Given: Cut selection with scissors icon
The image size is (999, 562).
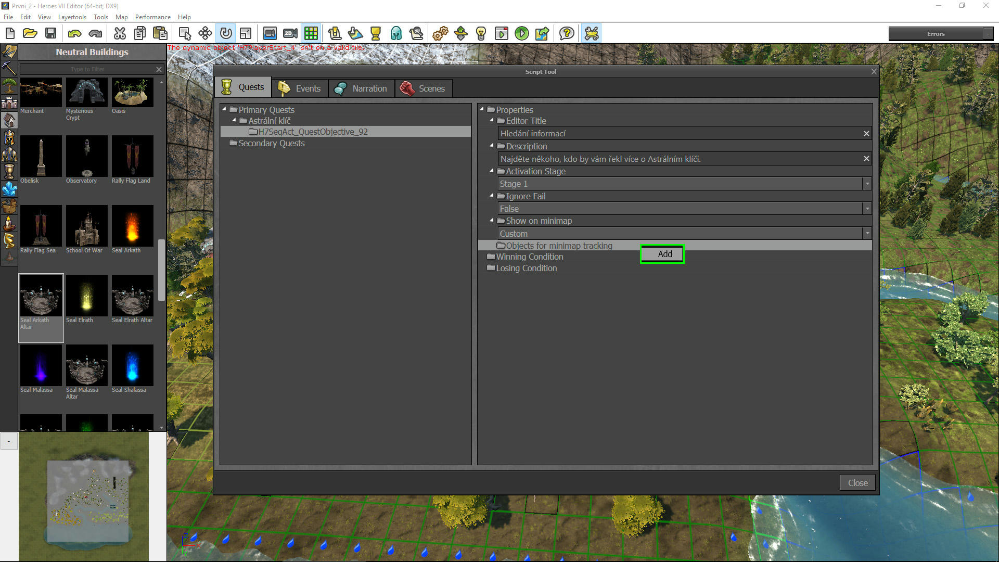Looking at the screenshot, I should click(120, 34).
